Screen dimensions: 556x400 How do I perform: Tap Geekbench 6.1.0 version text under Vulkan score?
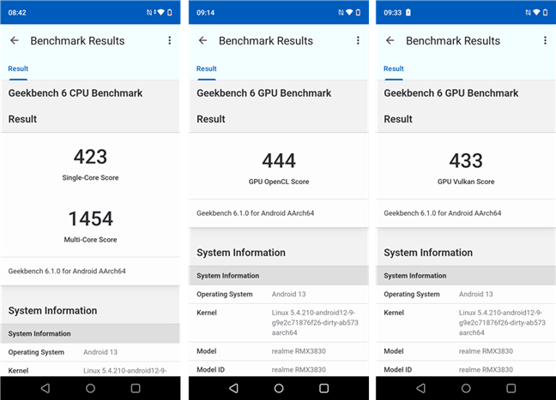[x=443, y=213]
